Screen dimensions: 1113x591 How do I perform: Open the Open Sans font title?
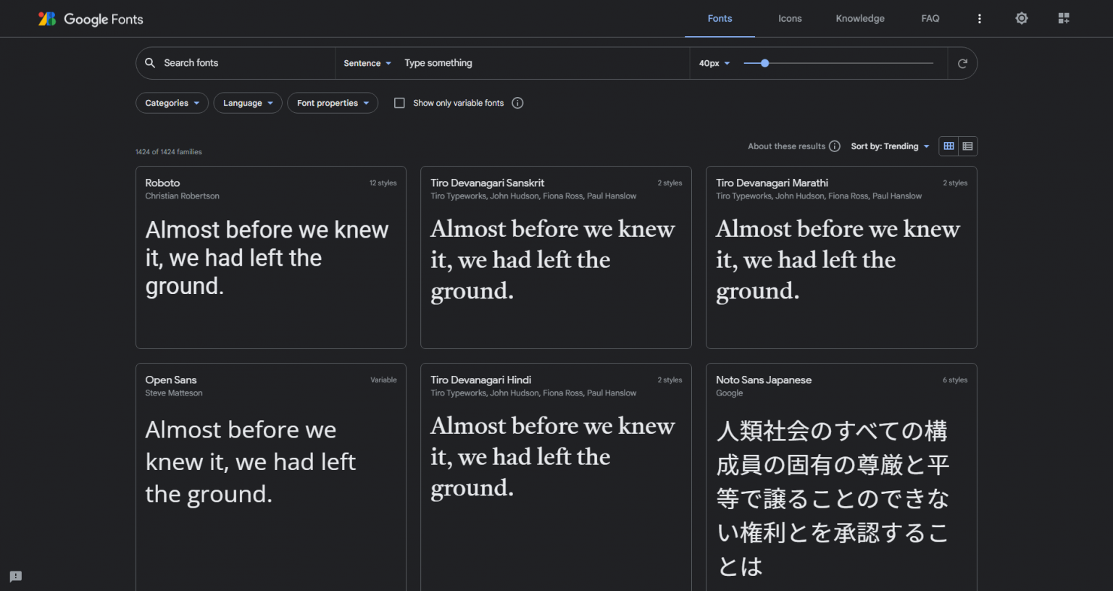click(x=171, y=380)
